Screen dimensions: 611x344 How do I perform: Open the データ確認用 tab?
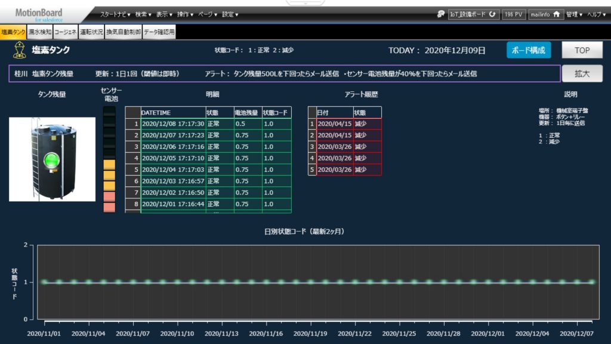159,32
